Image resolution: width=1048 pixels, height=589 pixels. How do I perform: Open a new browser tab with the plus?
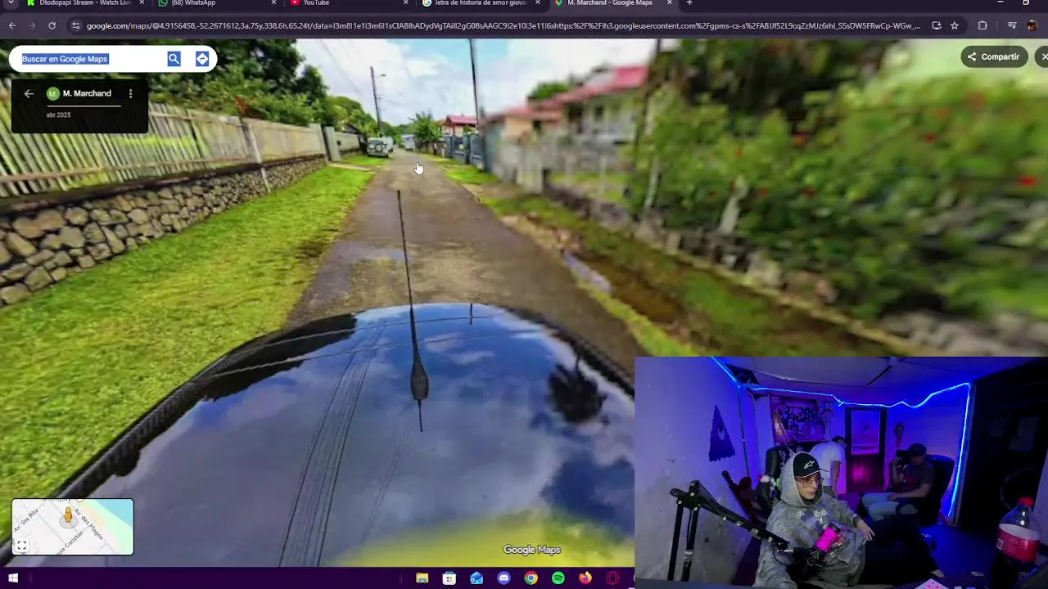(689, 3)
